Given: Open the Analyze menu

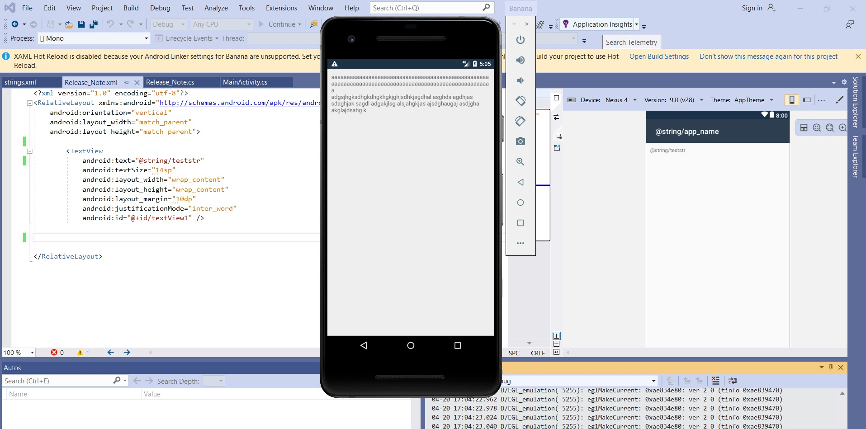Looking at the screenshot, I should tap(216, 8).
